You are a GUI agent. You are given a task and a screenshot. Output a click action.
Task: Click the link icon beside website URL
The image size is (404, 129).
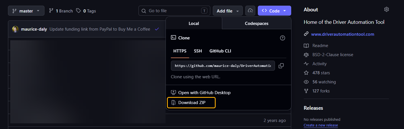click(306, 34)
